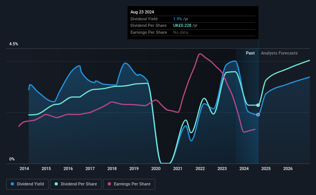Click the 2023 x-axis label
The width and height of the screenshot is (316, 195).
222,169
